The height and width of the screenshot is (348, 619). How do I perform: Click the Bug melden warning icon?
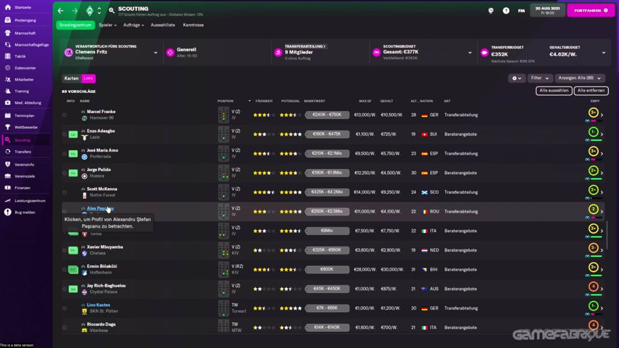[8, 212]
